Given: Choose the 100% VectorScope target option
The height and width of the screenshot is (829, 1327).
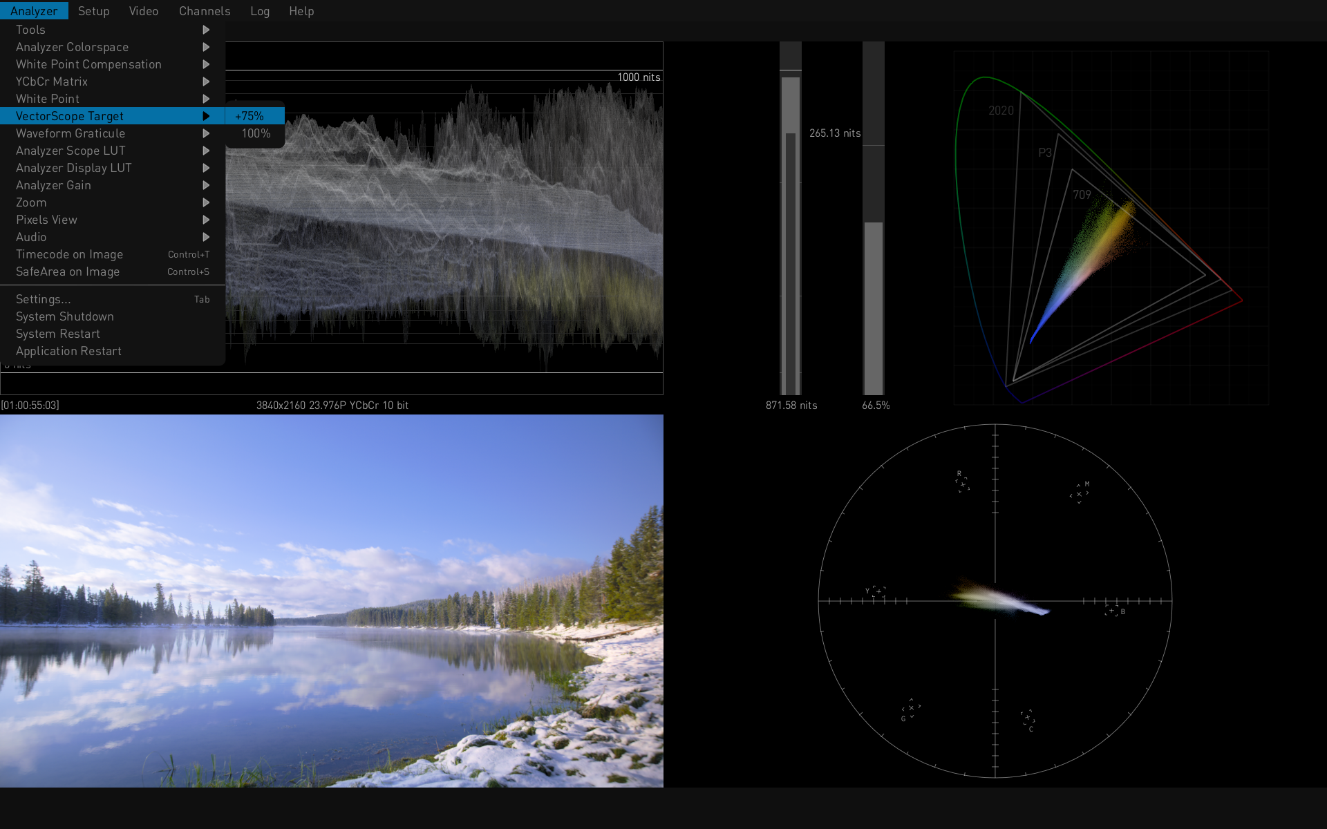Looking at the screenshot, I should pos(255,133).
